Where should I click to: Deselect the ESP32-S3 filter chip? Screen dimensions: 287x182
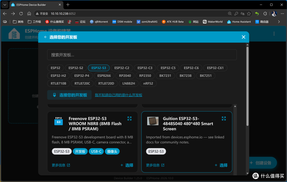click(99, 68)
